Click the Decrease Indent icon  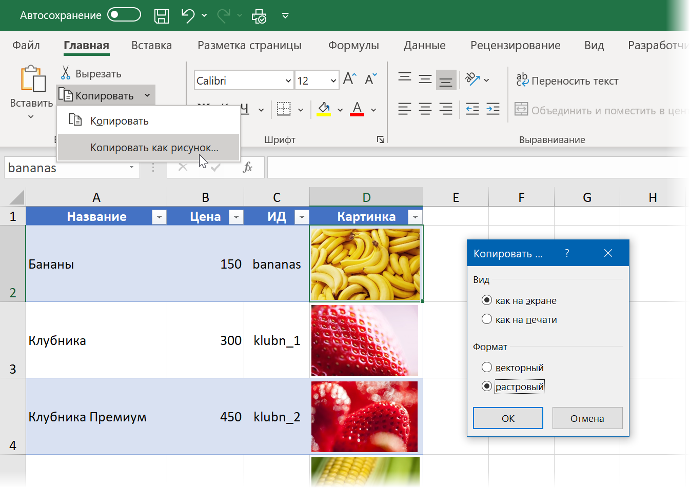tap(472, 109)
